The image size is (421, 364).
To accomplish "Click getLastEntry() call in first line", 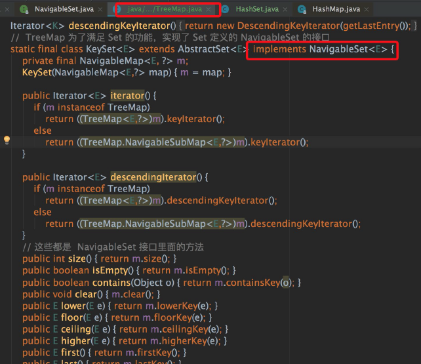I will tap(374, 26).
